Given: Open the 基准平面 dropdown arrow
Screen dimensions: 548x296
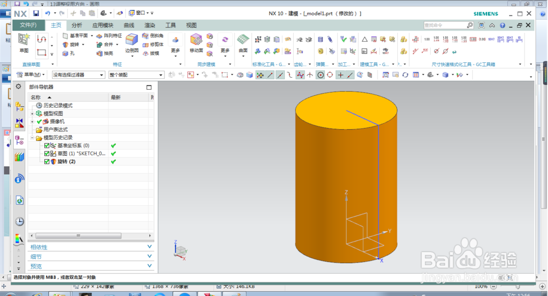Looking at the screenshot, I should click(x=92, y=36).
